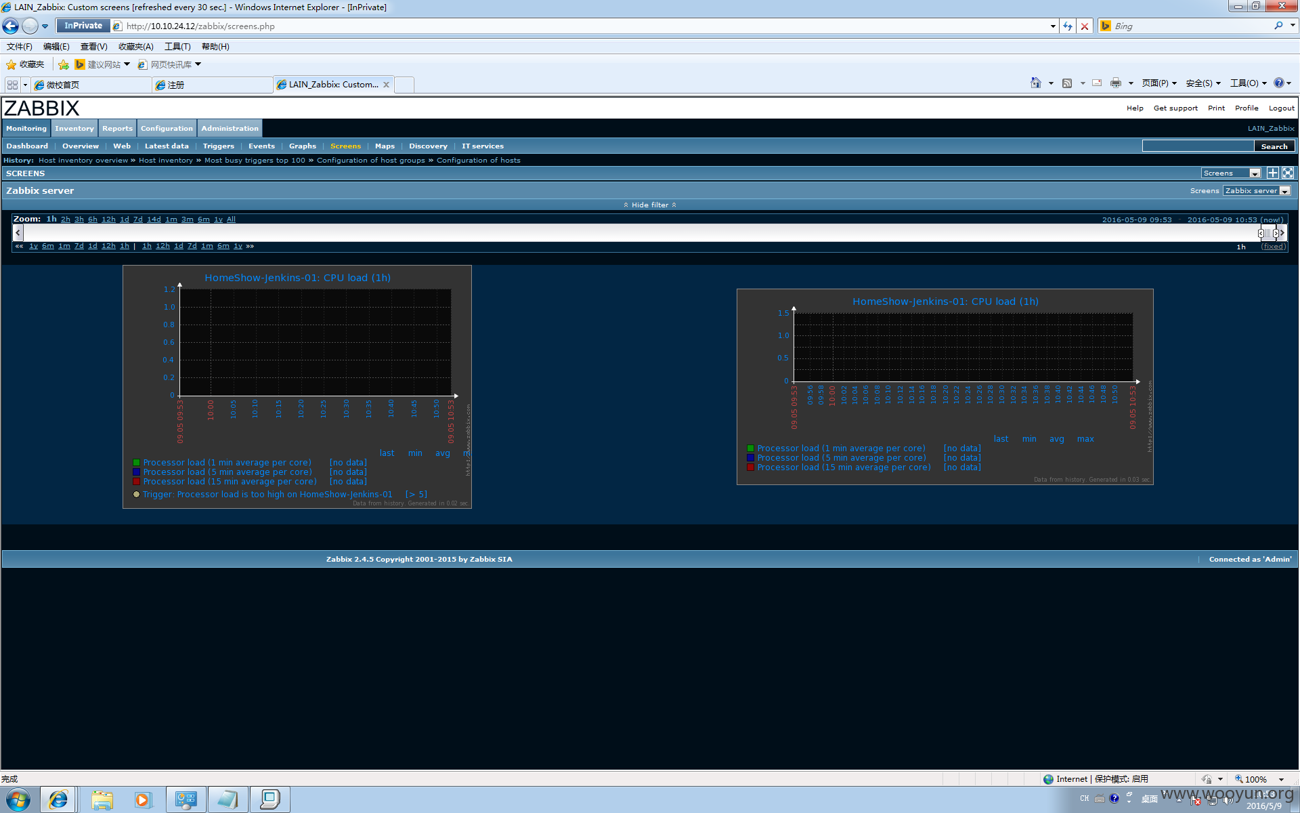The width and height of the screenshot is (1300, 813).
Task: Click the Bing search input box
Action: point(1192,26)
